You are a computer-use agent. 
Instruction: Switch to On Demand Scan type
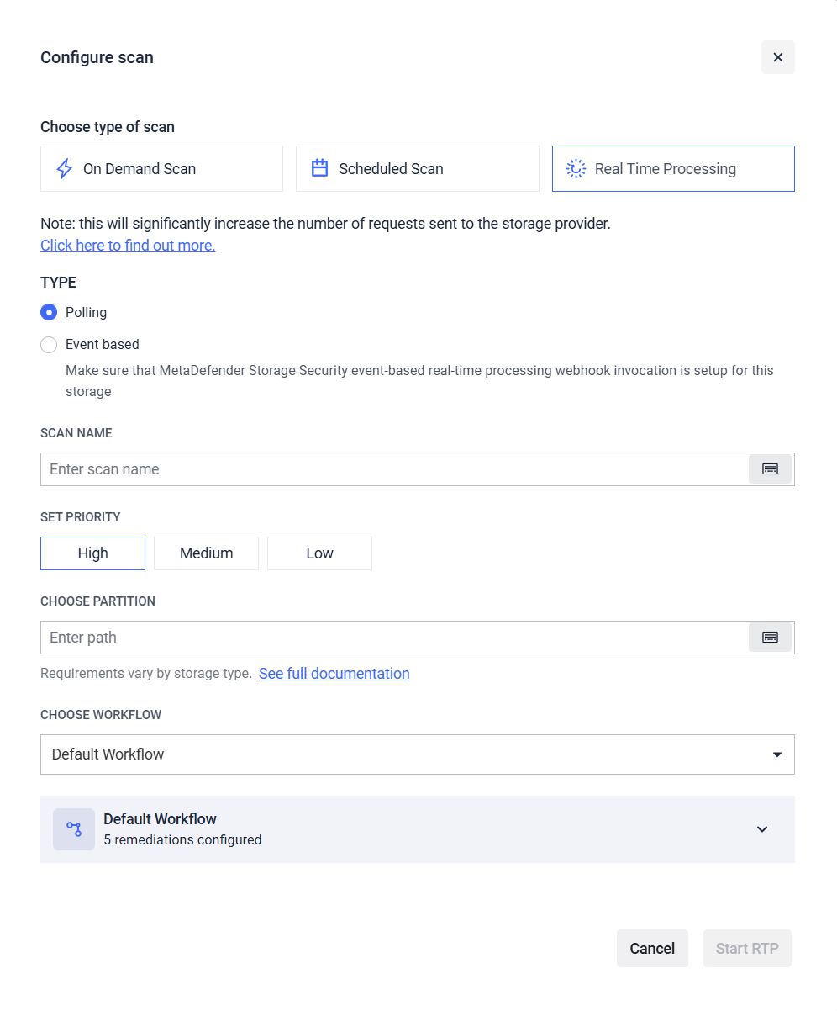point(161,169)
